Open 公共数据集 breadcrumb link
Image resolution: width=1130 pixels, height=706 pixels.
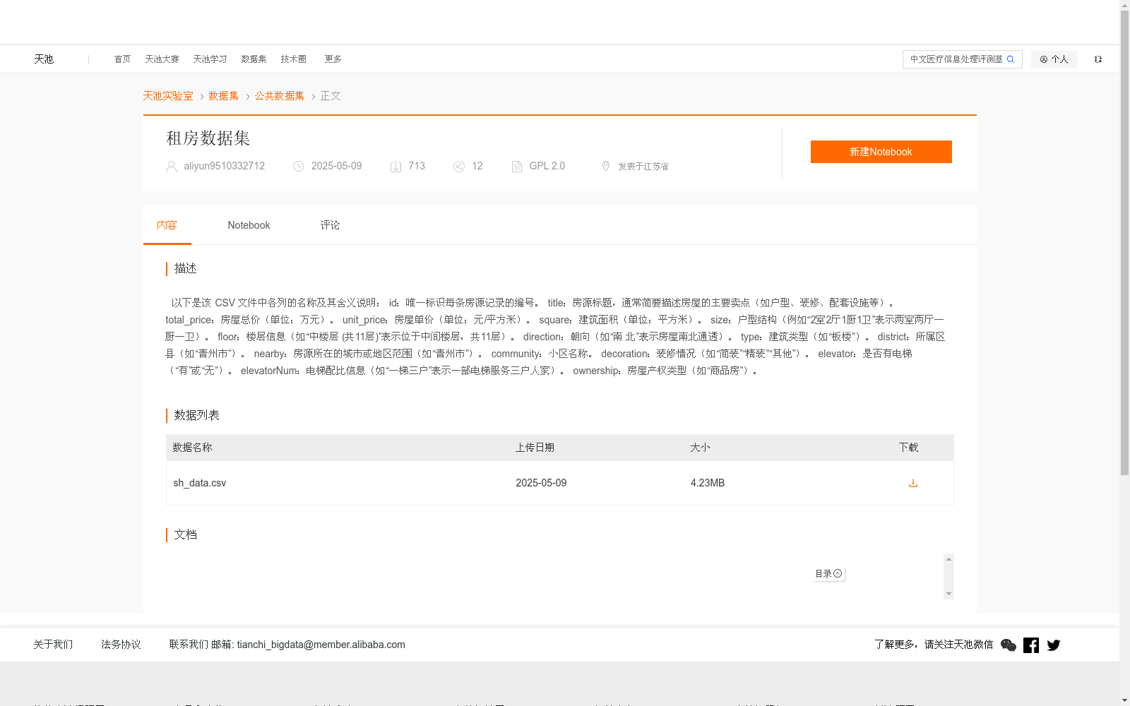(280, 96)
